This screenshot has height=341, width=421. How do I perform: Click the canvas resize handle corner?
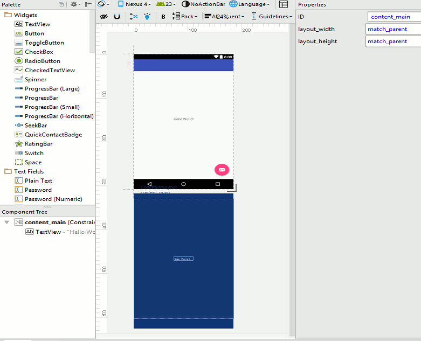(232, 188)
